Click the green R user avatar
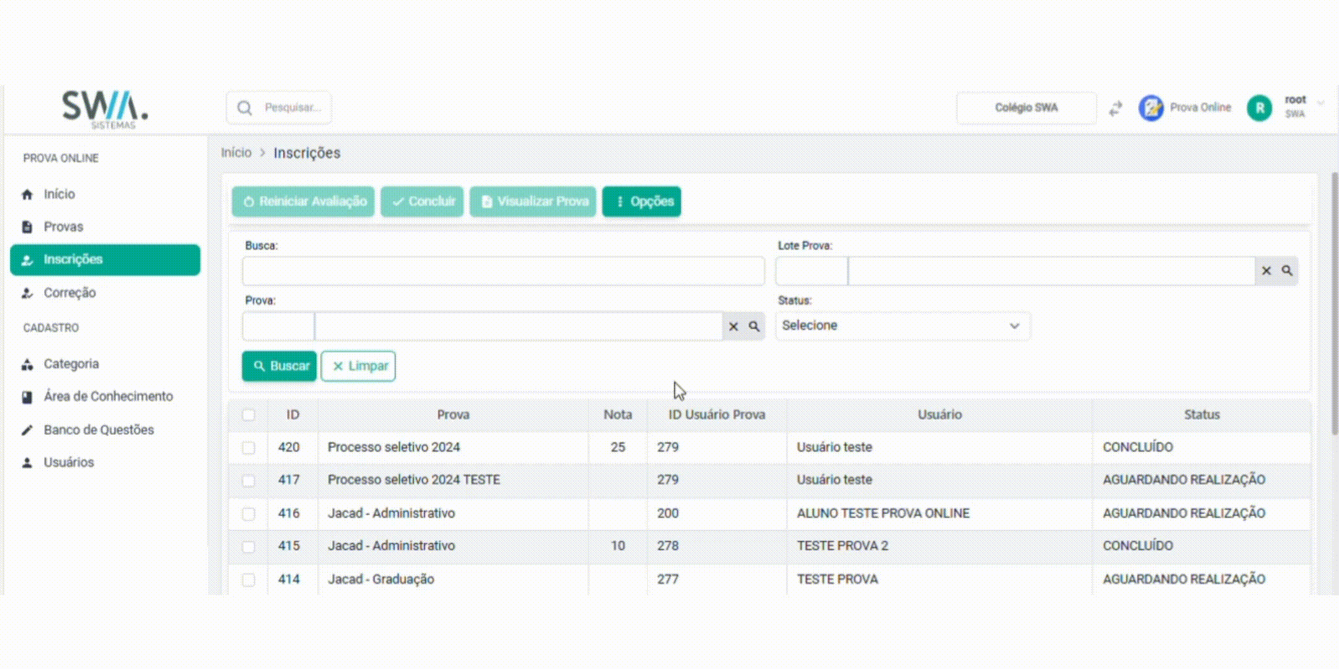The height and width of the screenshot is (669, 1339). point(1259,108)
